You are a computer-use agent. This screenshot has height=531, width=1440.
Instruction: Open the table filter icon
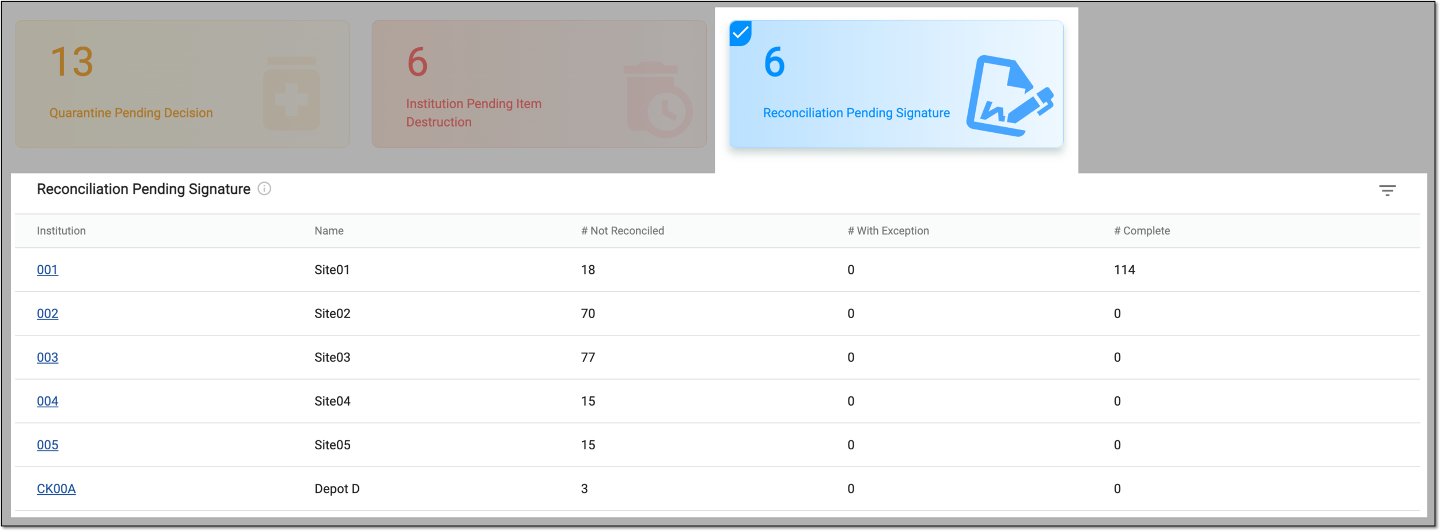click(1387, 190)
